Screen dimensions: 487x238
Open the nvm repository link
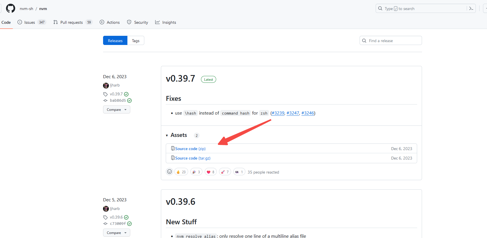(43, 9)
